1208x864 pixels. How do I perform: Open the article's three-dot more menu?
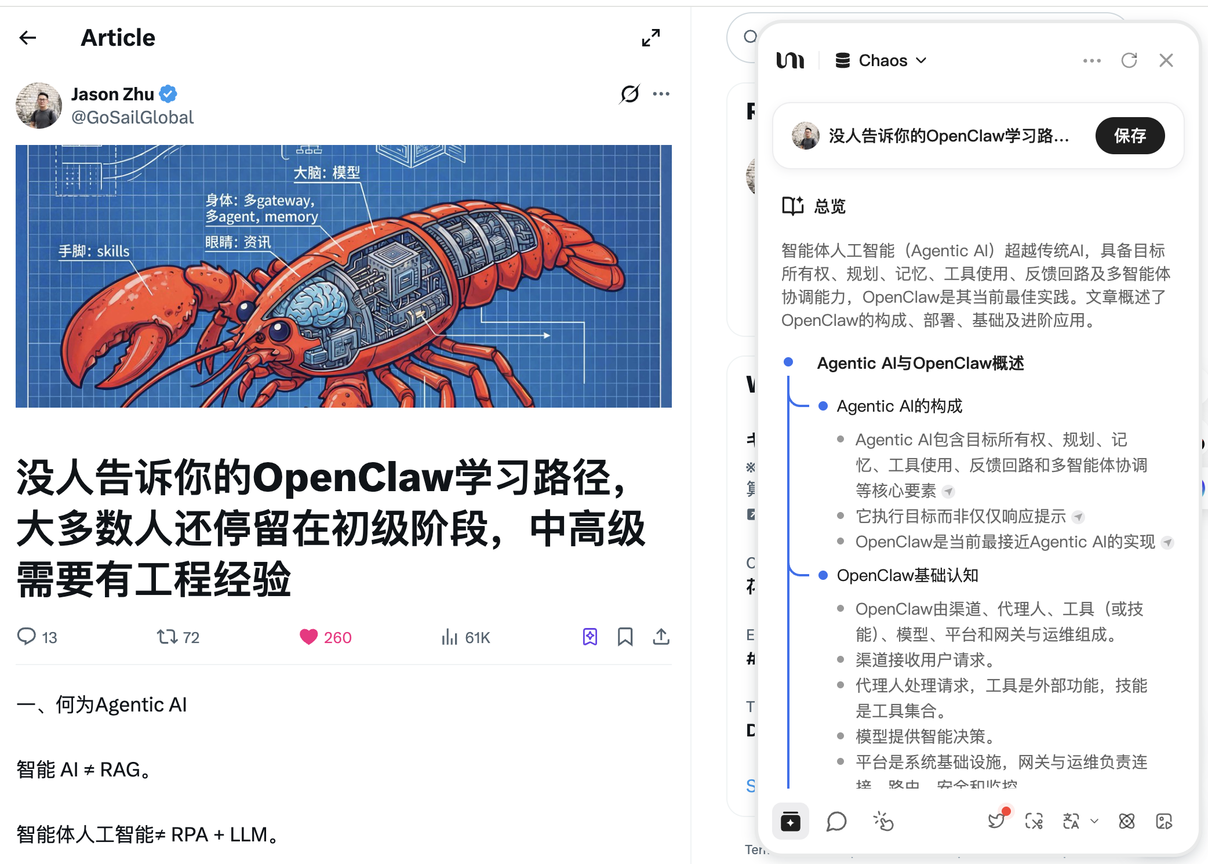tap(661, 94)
